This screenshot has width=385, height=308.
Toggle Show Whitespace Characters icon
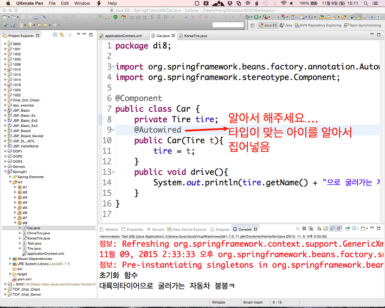pos(378,17)
